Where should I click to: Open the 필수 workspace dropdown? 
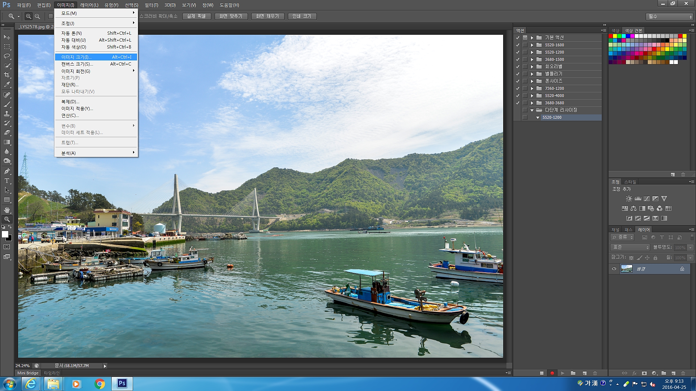click(670, 17)
